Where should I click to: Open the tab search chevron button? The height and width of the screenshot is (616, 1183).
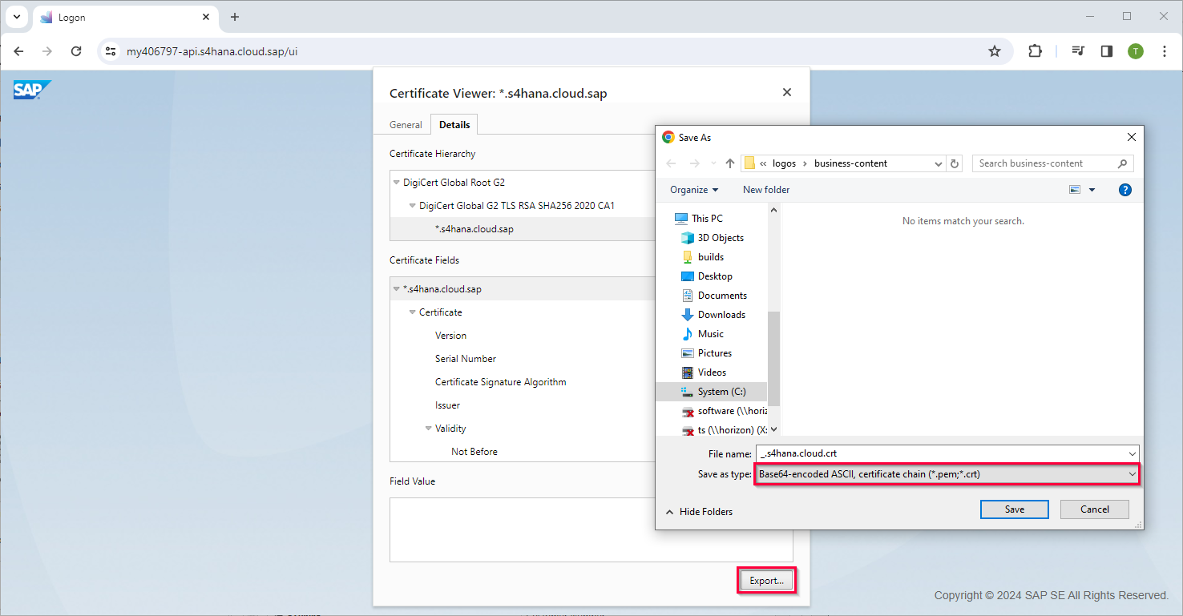click(17, 17)
